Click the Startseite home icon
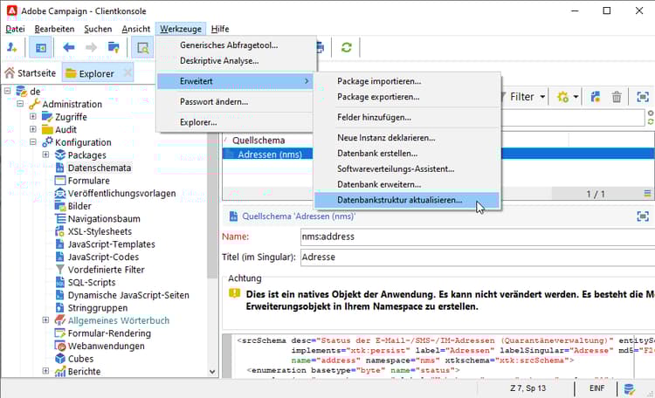Viewport: 655px width, 398px height. [x=10, y=73]
